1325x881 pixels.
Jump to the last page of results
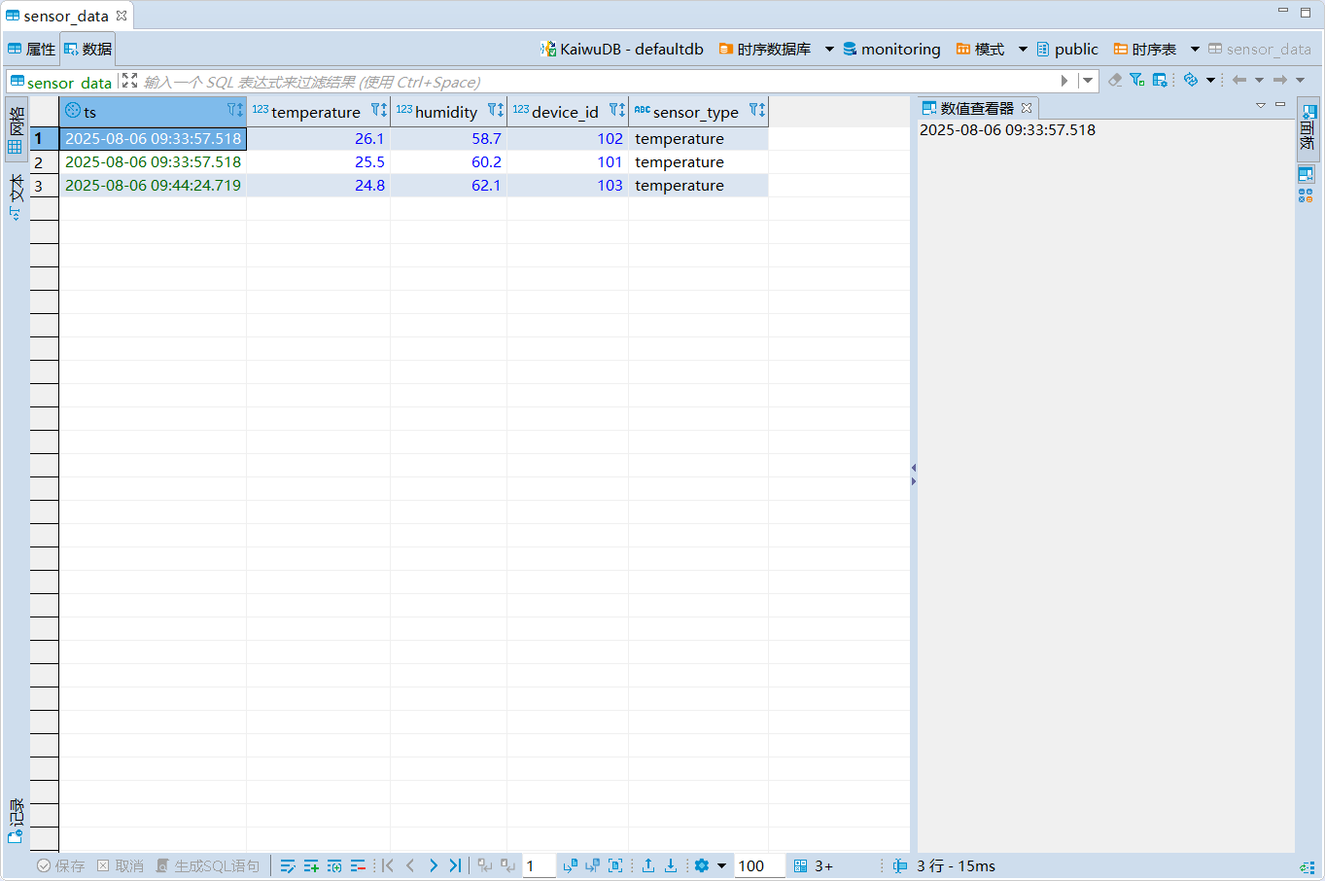pyautogui.click(x=455, y=865)
